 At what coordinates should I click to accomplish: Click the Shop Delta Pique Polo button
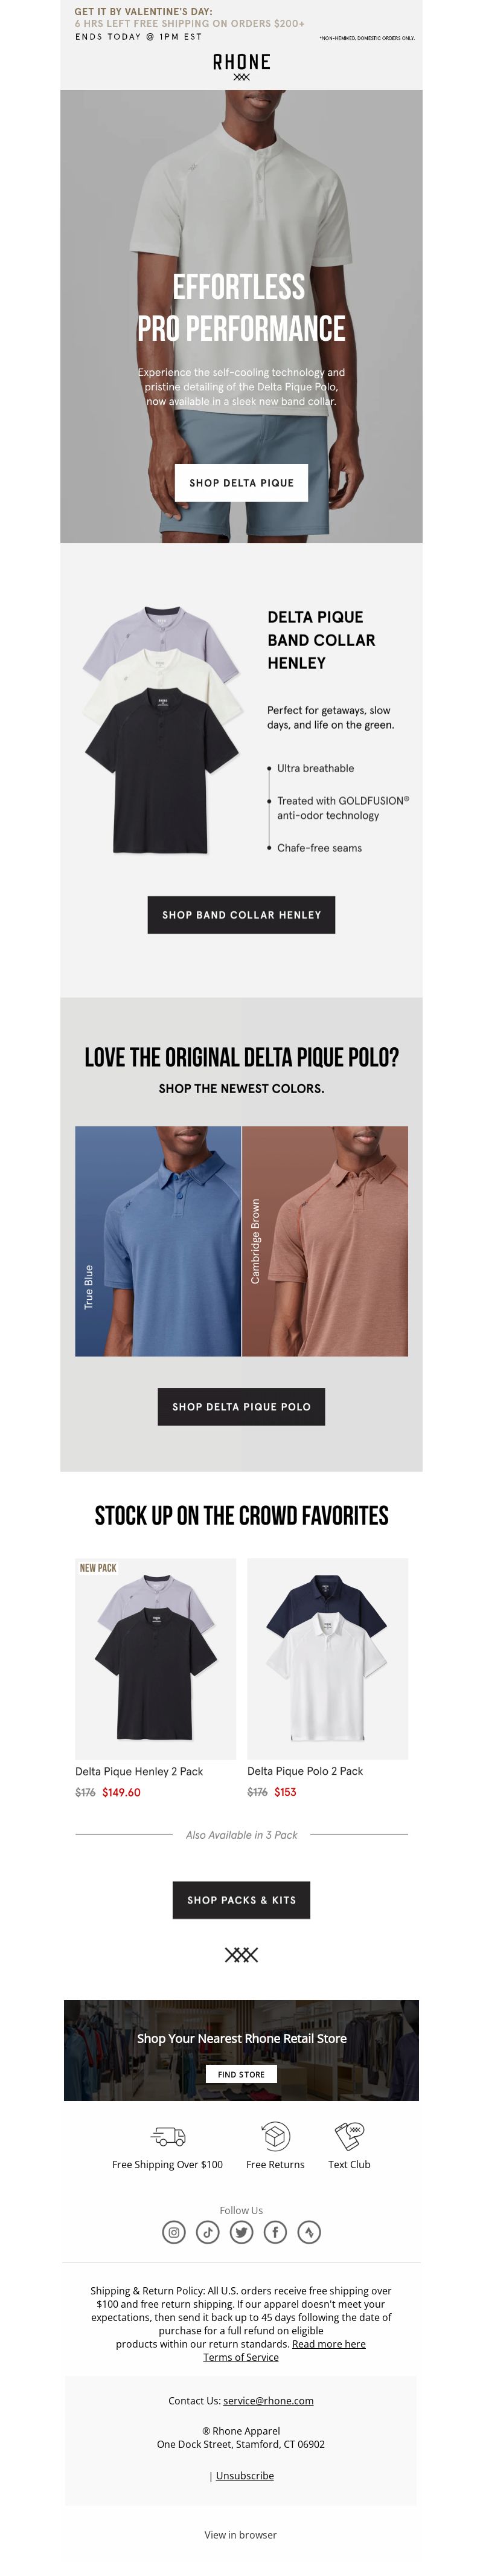[241, 1407]
